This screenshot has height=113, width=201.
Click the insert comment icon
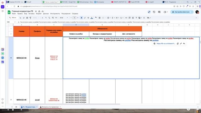130,18
